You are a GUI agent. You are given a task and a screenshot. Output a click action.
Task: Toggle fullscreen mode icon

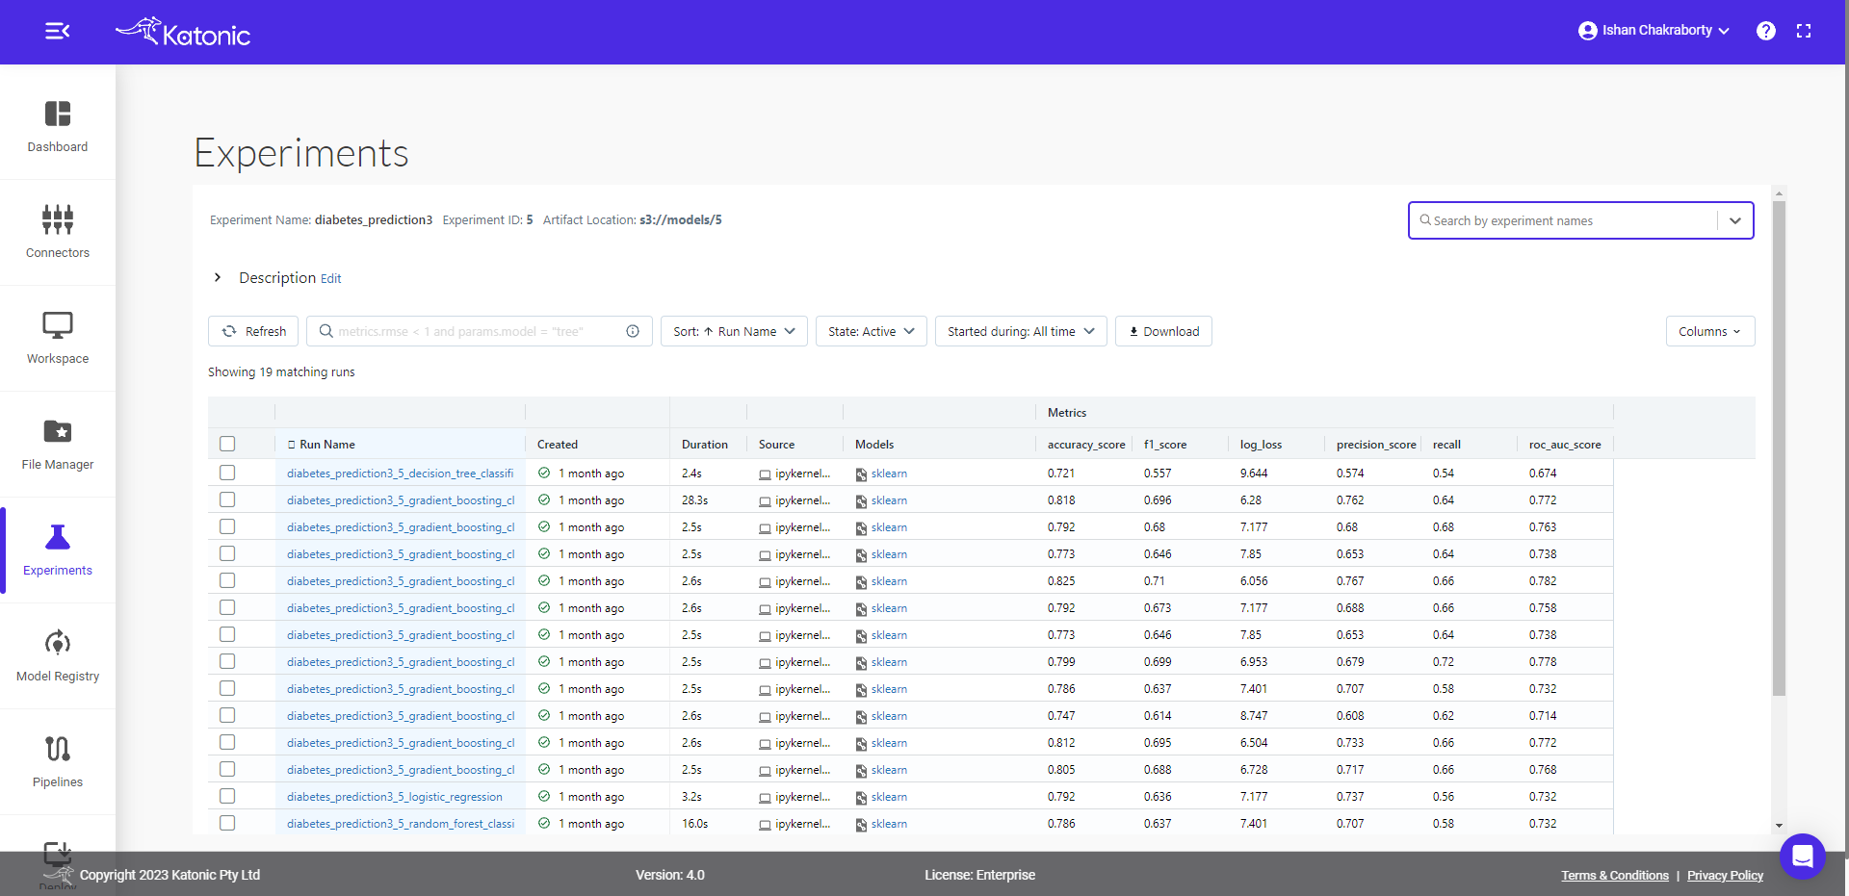[1804, 31]
